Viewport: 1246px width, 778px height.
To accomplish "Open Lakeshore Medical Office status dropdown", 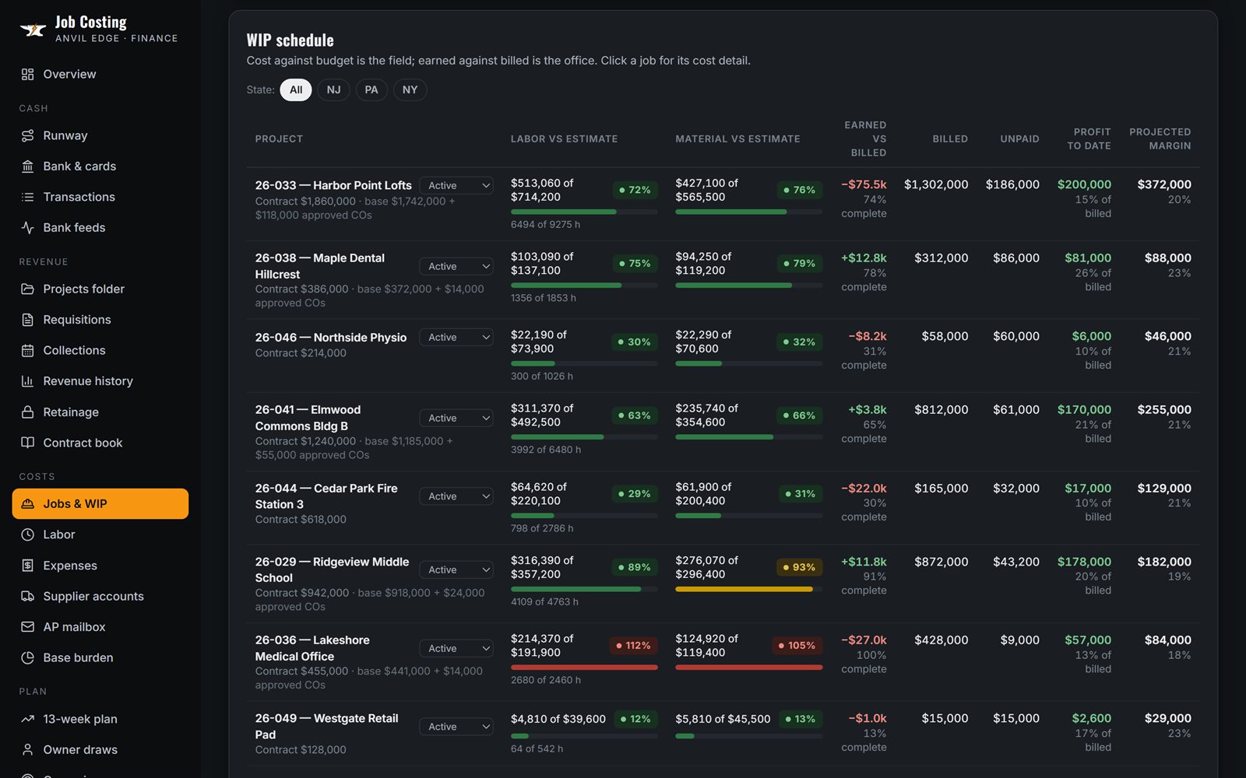I will click(456, 649).
